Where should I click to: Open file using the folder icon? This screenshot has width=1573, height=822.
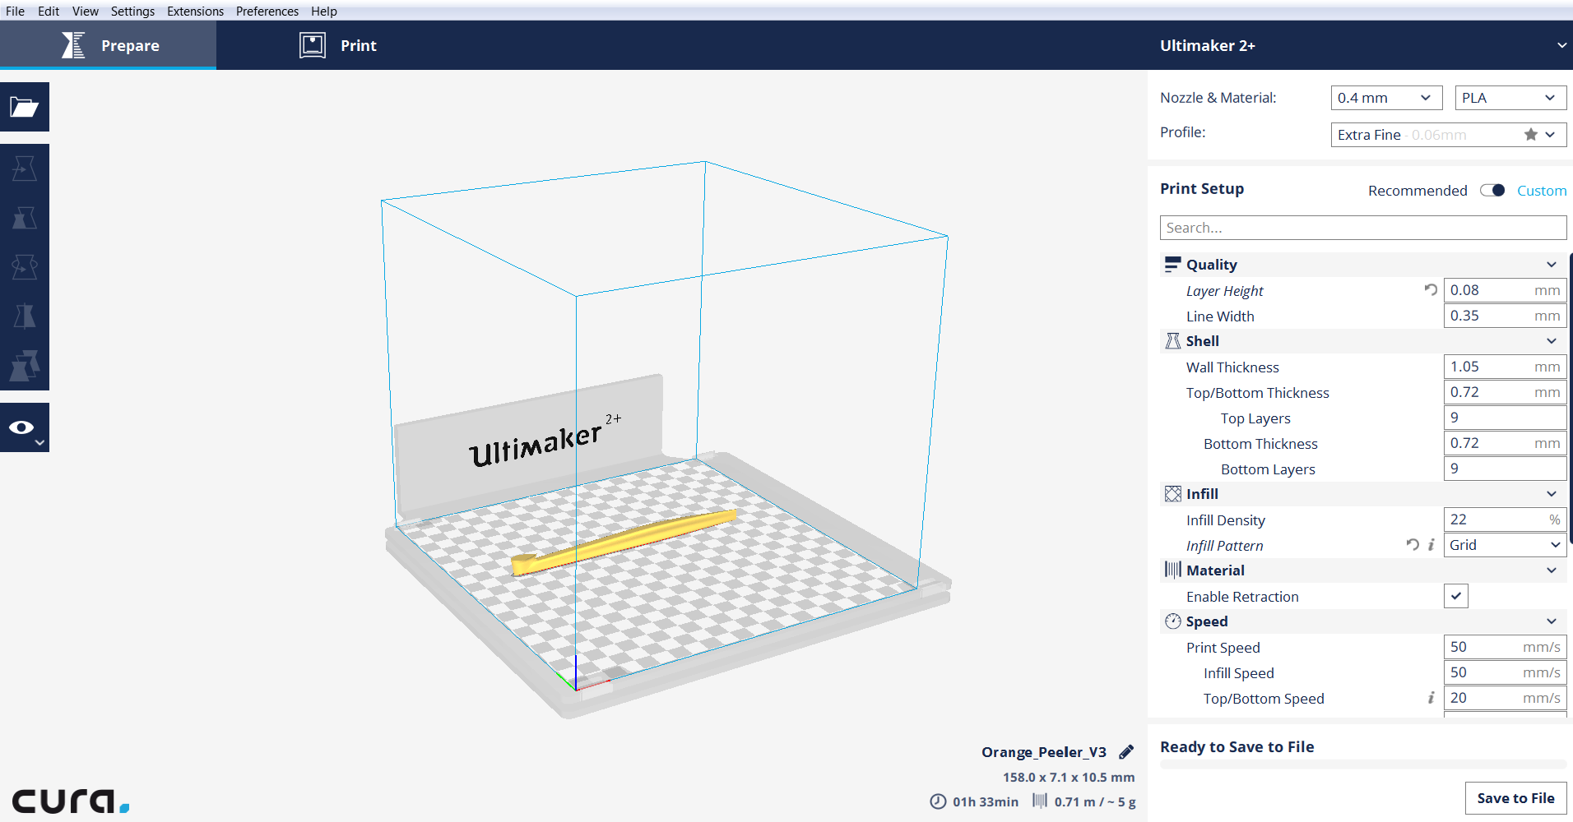25,107
